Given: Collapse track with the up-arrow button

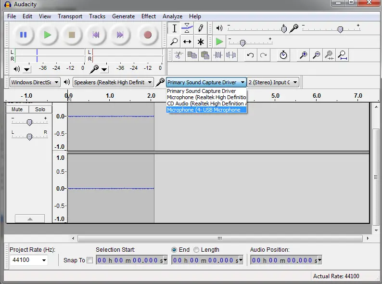Looking at the screenshot, I should click(x=30, y=219).
